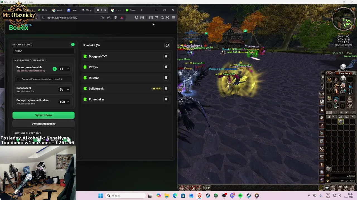This screenshot has width=357, height=200.
Task: Click 'Vymazat ucastniky' button
Action: (44, 124)
